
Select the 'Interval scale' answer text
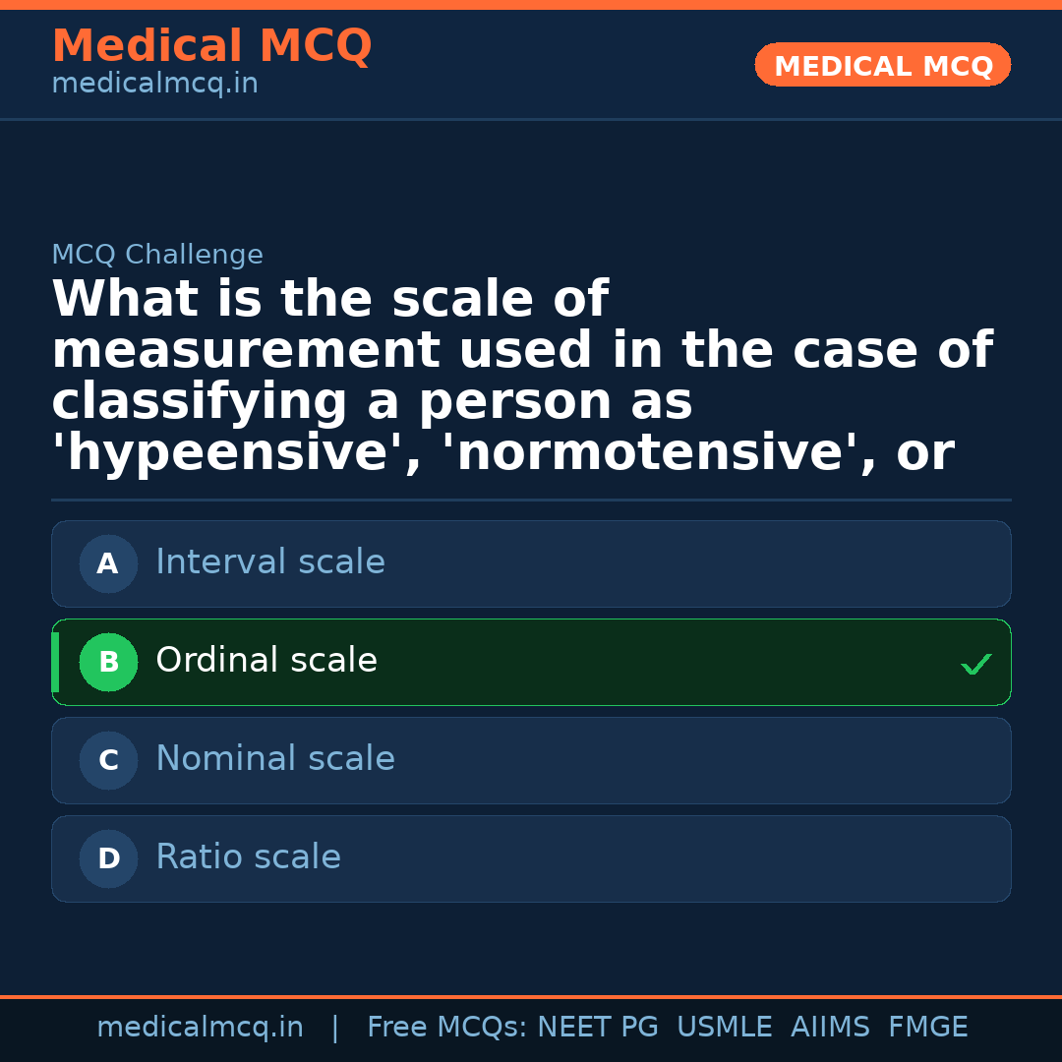point(270,562)
